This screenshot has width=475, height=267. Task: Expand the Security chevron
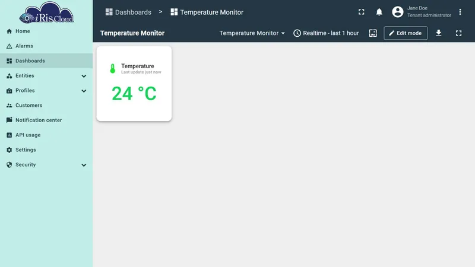pyautogui.click(x=84, y=165)
